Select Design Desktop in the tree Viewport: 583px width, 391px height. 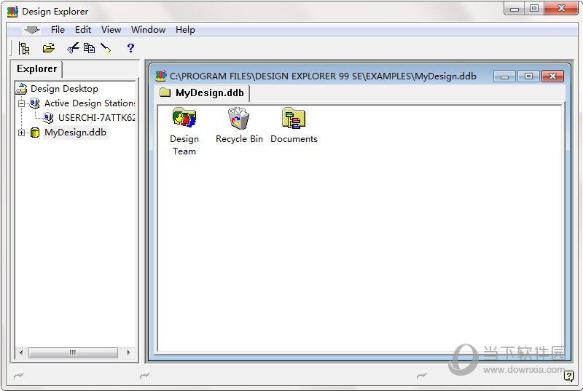pyautogui.click(x=64, y=89)
